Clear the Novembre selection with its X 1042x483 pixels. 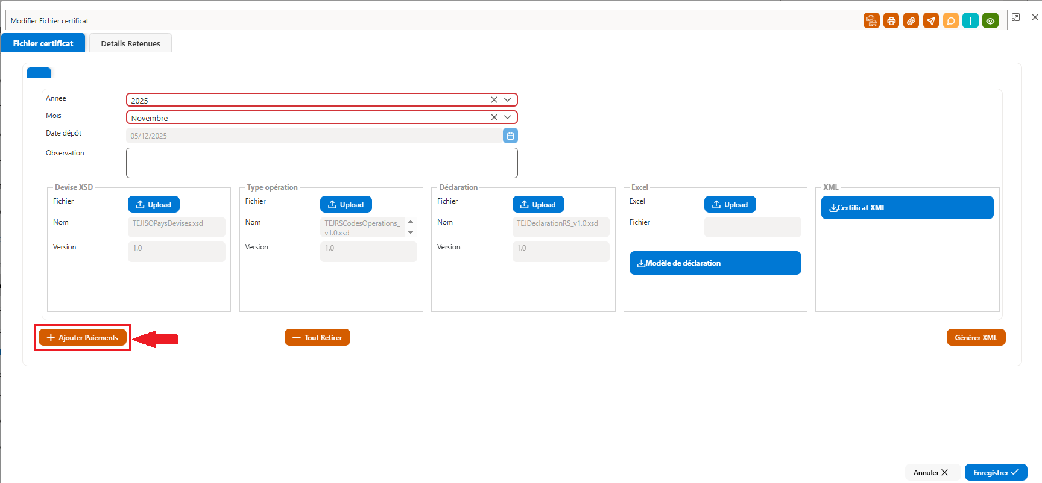[x=494, y=117]
